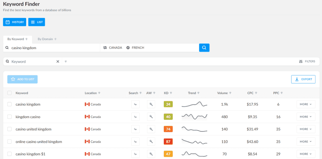322x159 pixels.
Task: Switch to the By Keyword tab
Action: point(17,39)
